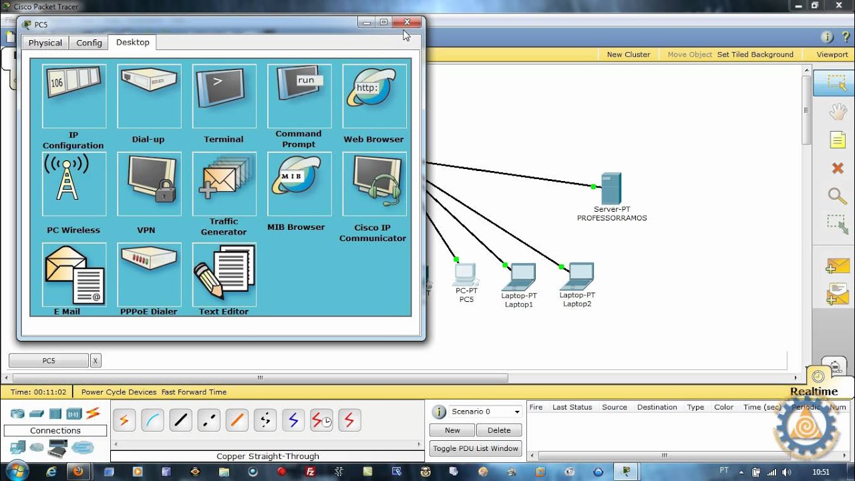Open the PPPoE Dialer
Viewport: 855px width, 481px height.
(149, 275)
